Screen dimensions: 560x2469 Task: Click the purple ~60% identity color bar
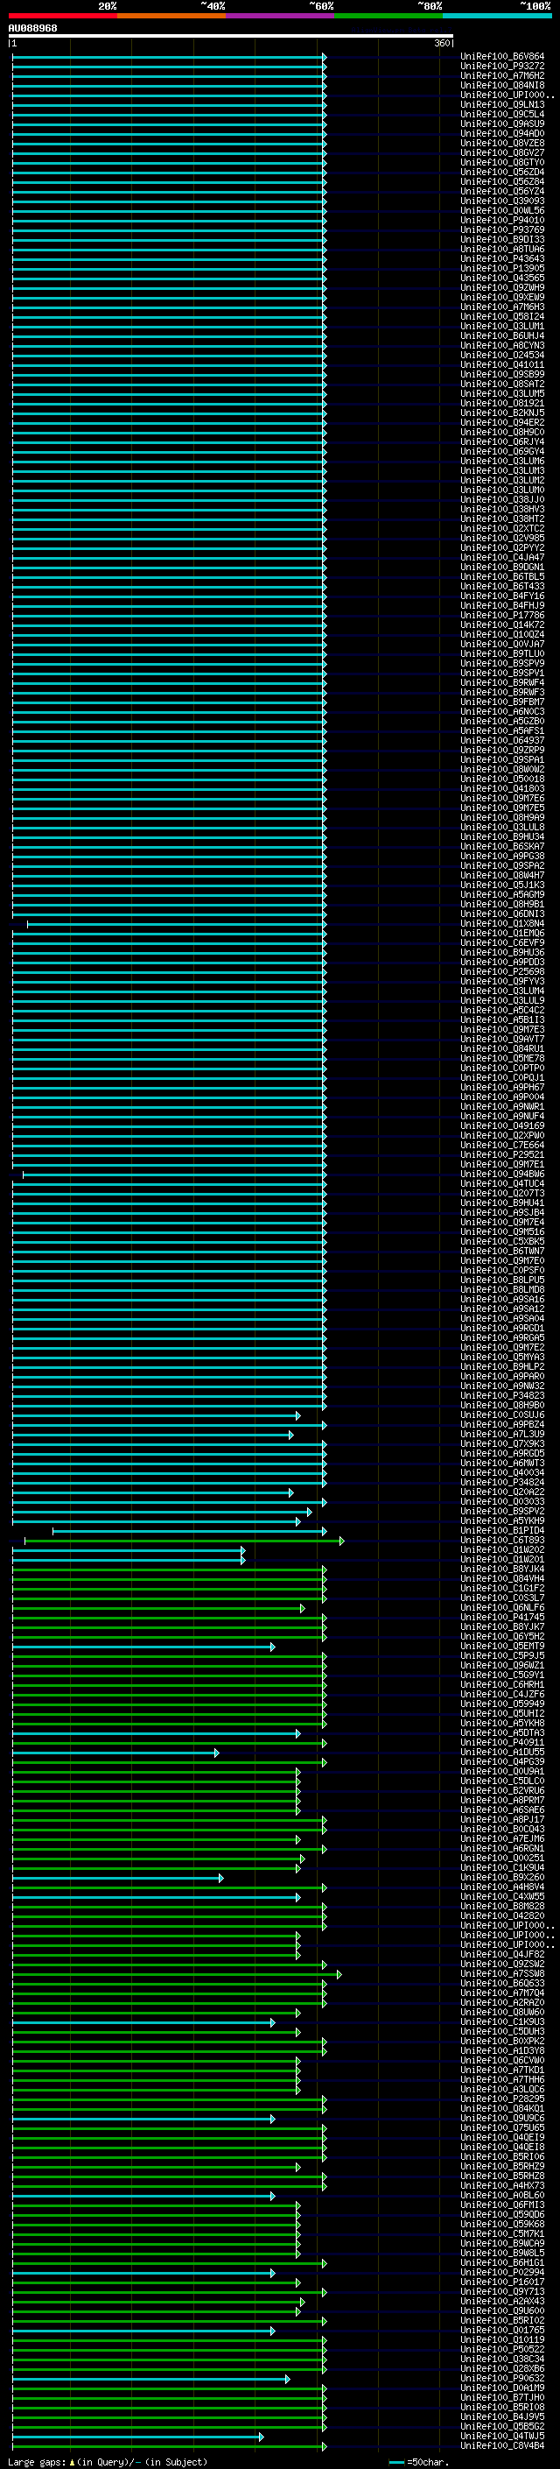coord(279,16)
